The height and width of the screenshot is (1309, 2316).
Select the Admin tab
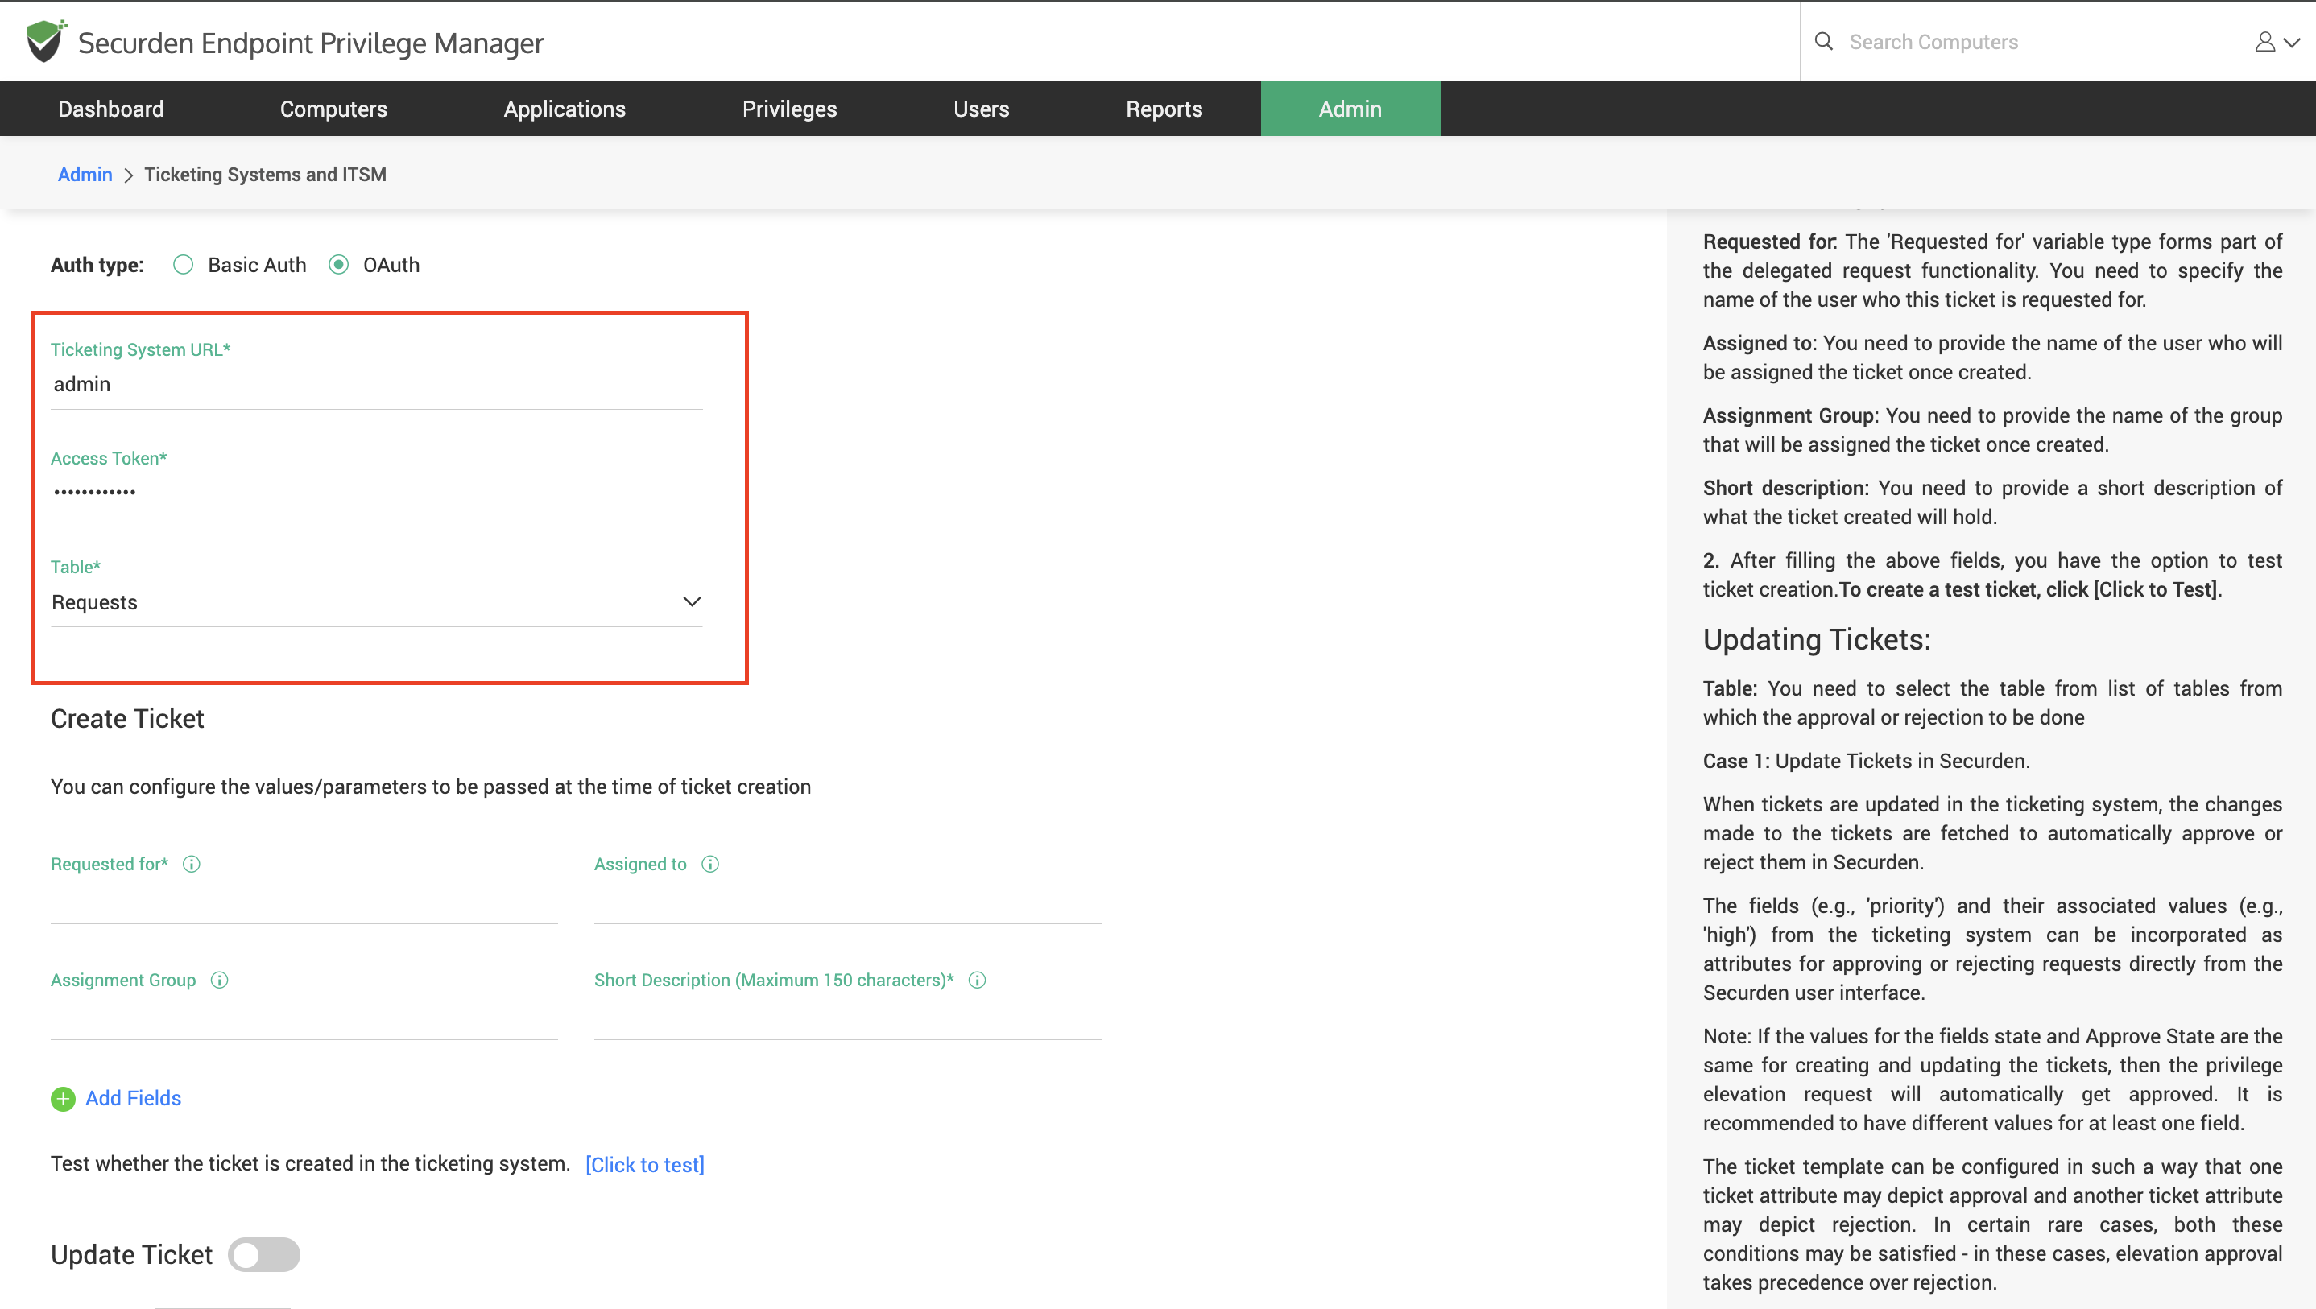click(x=1350, y=109)
